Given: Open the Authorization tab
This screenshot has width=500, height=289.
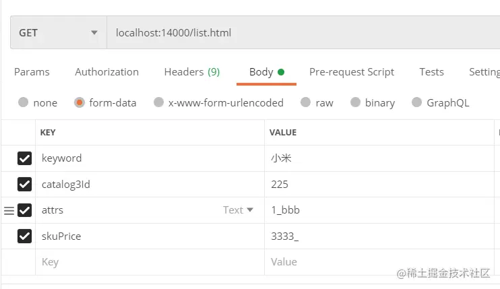Looking at the screenshot, I should pyautogui.click(x=107, y=72).
